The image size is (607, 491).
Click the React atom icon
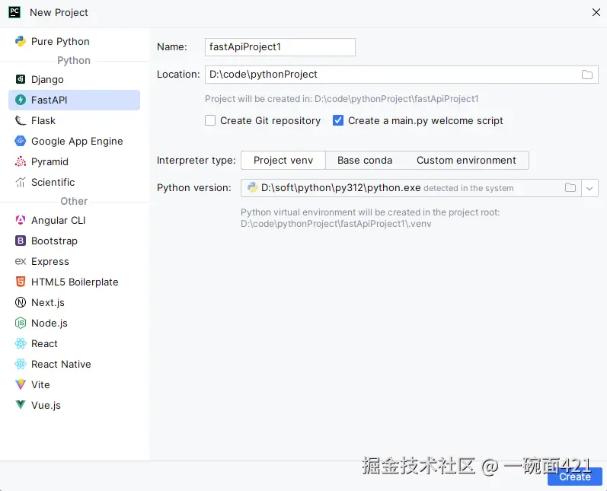[x=20, y=343]
